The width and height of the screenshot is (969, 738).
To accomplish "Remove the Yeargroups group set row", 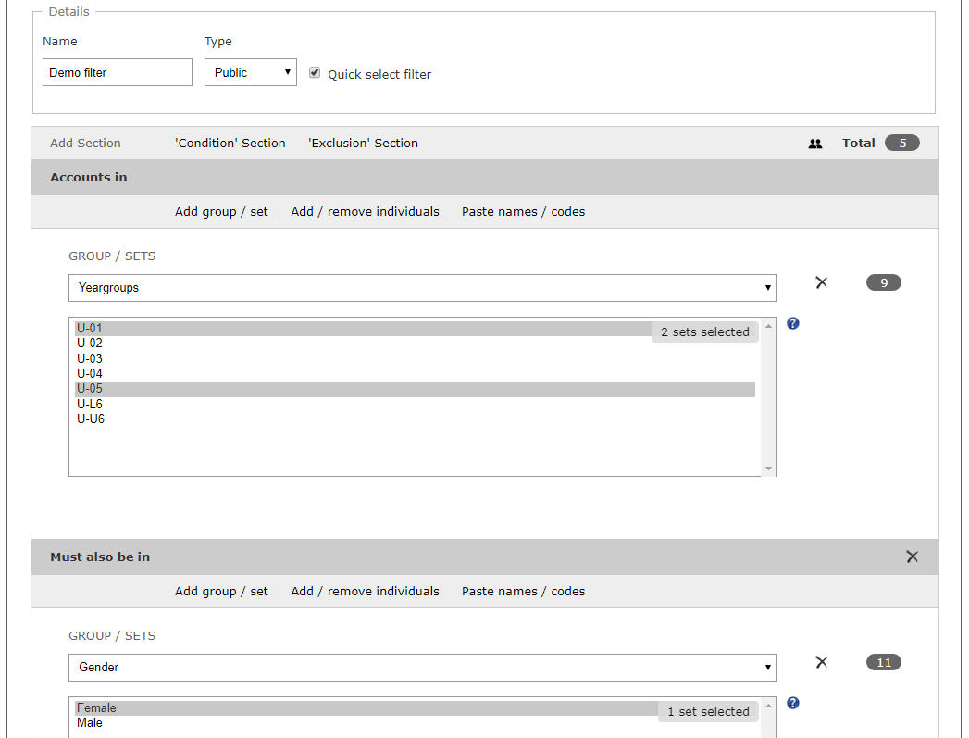I will tap(821, 282).
